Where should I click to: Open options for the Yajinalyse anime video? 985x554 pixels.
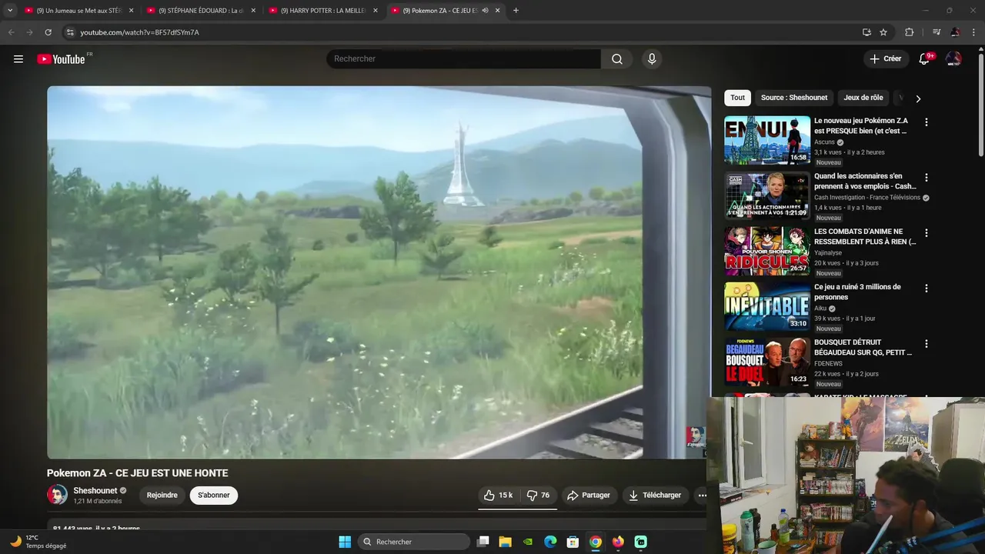(927, 233)
